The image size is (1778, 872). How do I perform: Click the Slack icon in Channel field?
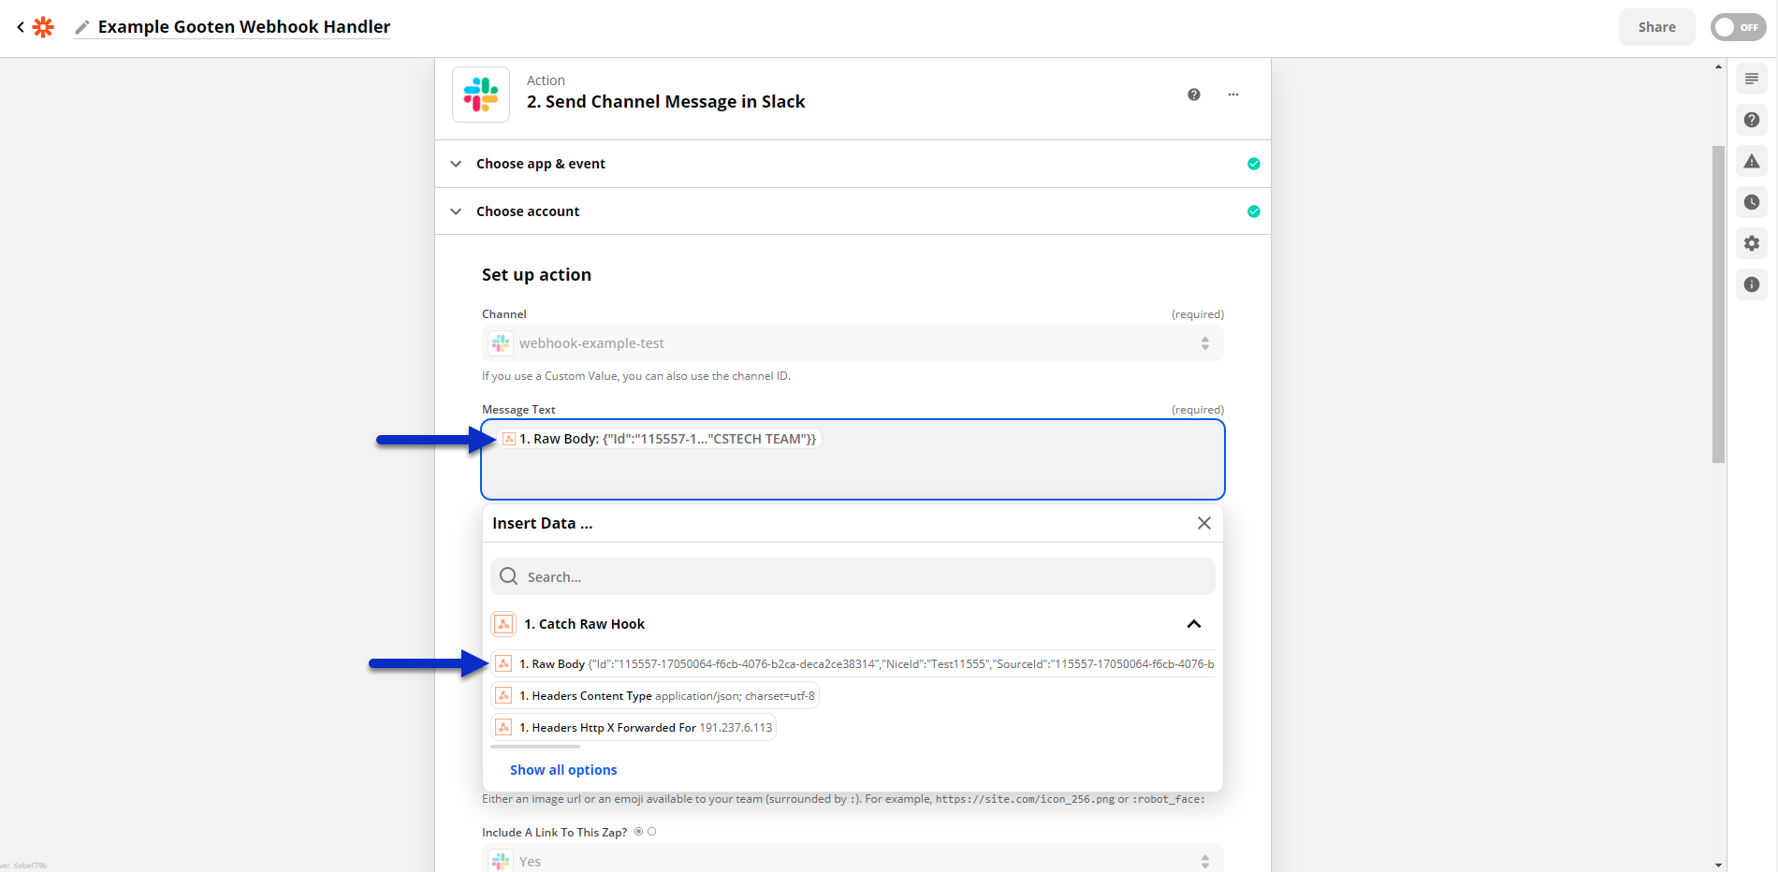(501, 343)
